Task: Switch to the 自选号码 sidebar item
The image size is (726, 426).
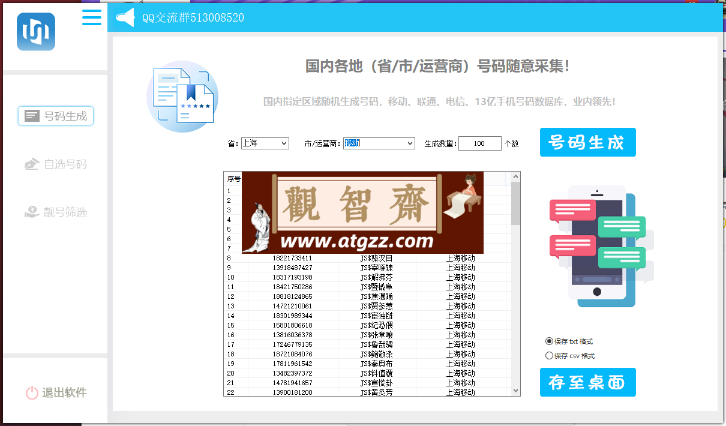Action: tap(56, 164)
